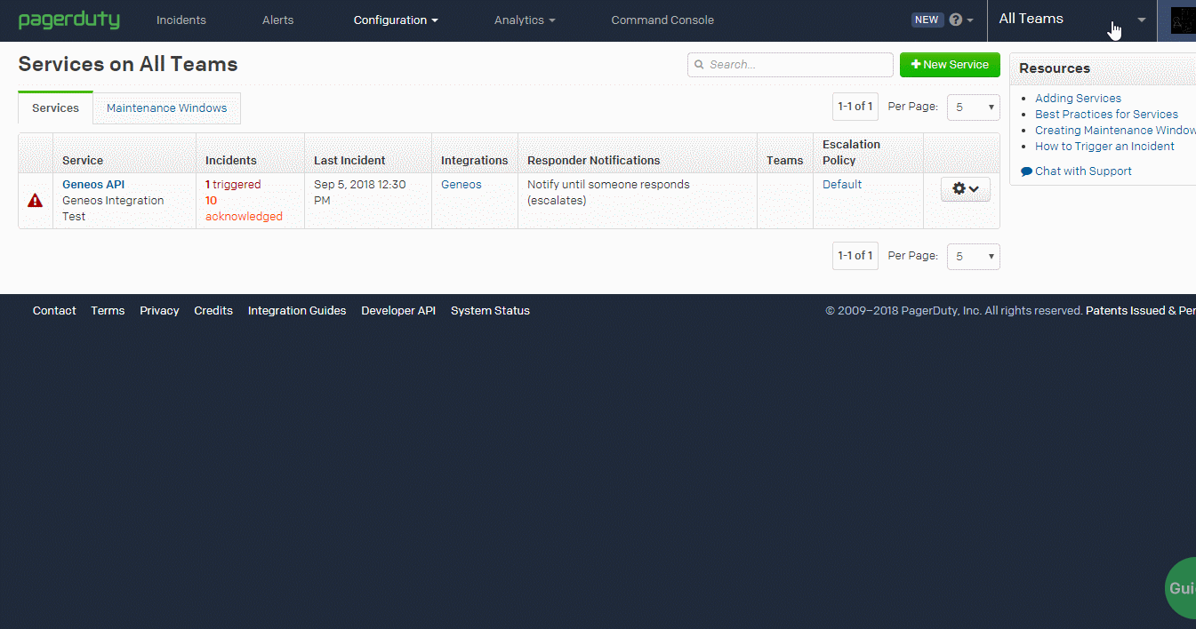This screenshot has width=1196, height=629.
Task: Focus the service search field
Action: pyautogui.click(x=791, y=65)
